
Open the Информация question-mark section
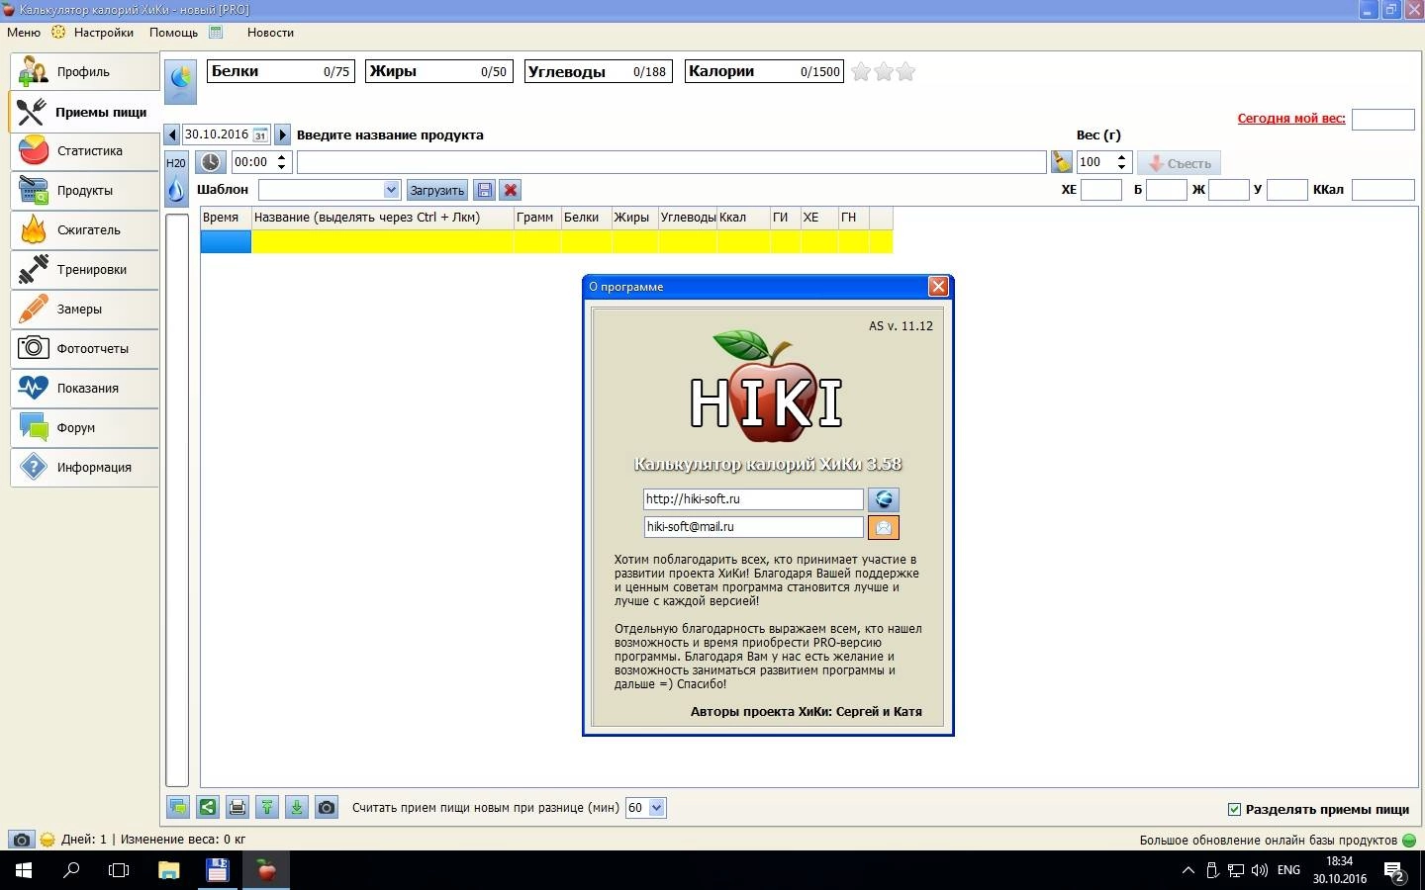tap(85, 467)
